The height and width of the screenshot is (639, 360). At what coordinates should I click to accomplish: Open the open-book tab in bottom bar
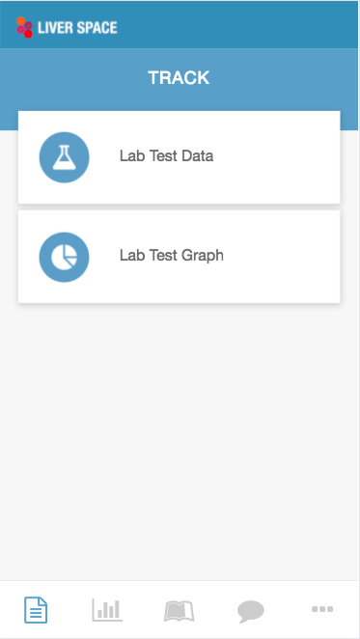click(179, 611)
